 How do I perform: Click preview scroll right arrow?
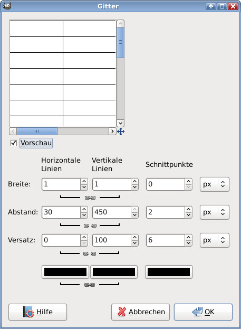pyautogui.click(x=112, y=131)
